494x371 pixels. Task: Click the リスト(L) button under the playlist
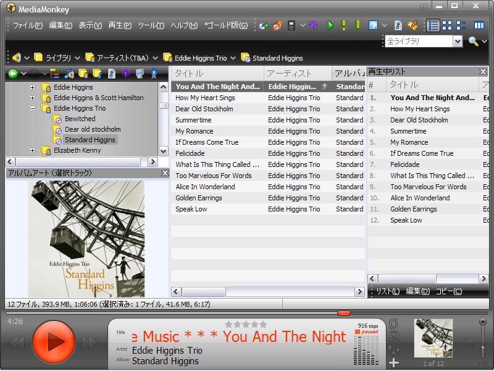388,291
